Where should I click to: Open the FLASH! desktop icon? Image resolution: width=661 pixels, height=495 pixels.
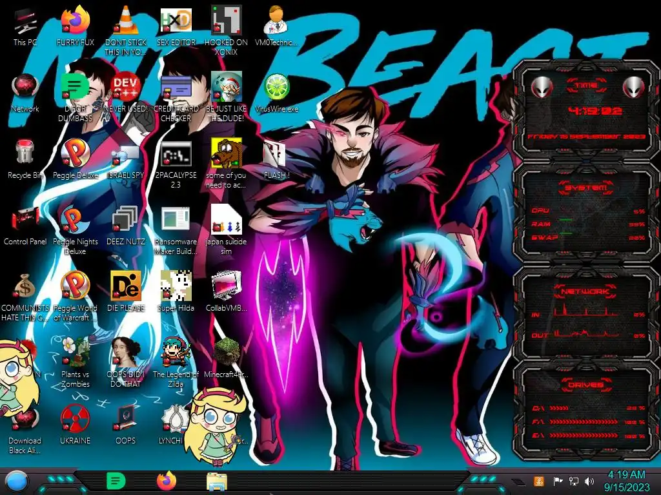(x=274, y=153)
